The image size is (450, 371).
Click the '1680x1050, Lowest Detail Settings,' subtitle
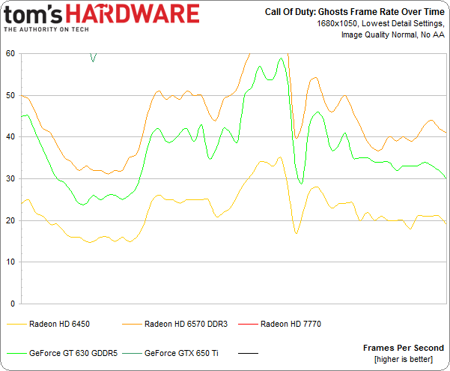coord(380,23)
